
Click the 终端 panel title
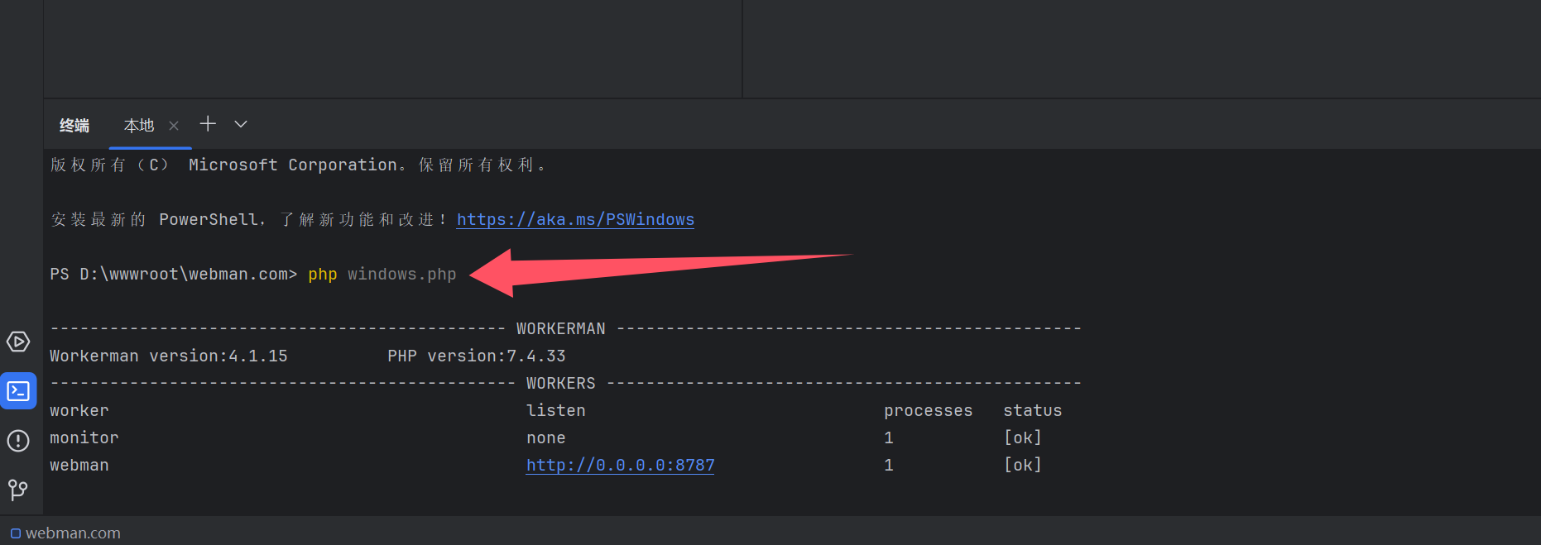(74, 126)
